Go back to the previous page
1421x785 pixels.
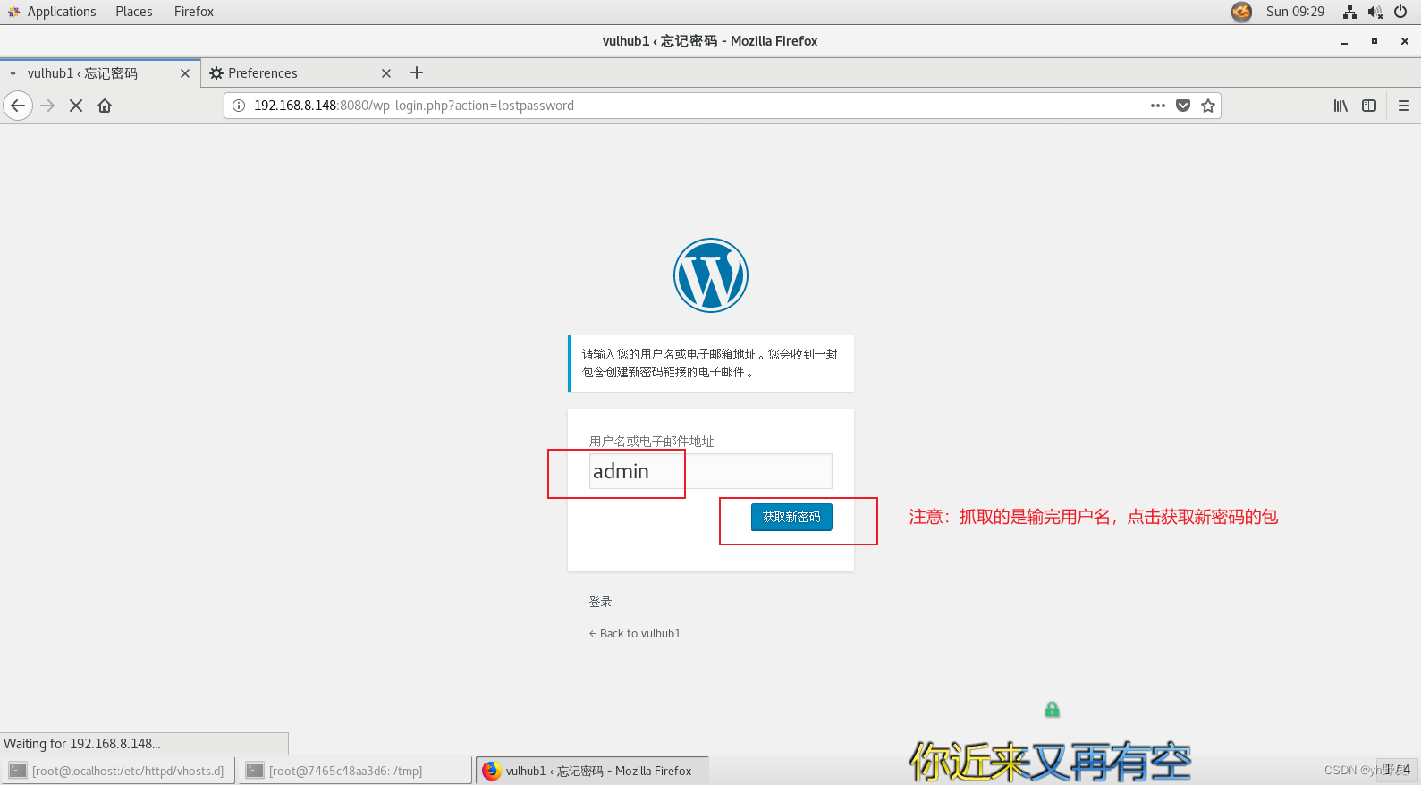pyautogui.click(x=18, y=106)
